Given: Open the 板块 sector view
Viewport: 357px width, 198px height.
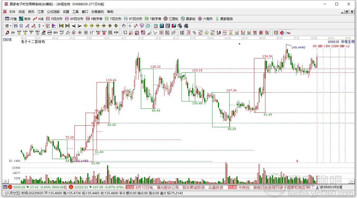Looking at the screenshot, I should point(25,19).
